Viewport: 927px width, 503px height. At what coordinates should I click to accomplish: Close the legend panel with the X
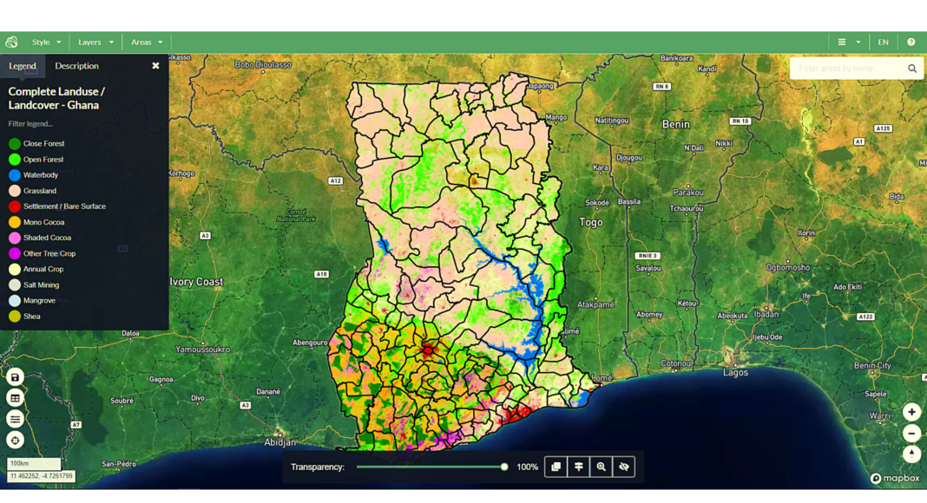click(x=155, y=66)
